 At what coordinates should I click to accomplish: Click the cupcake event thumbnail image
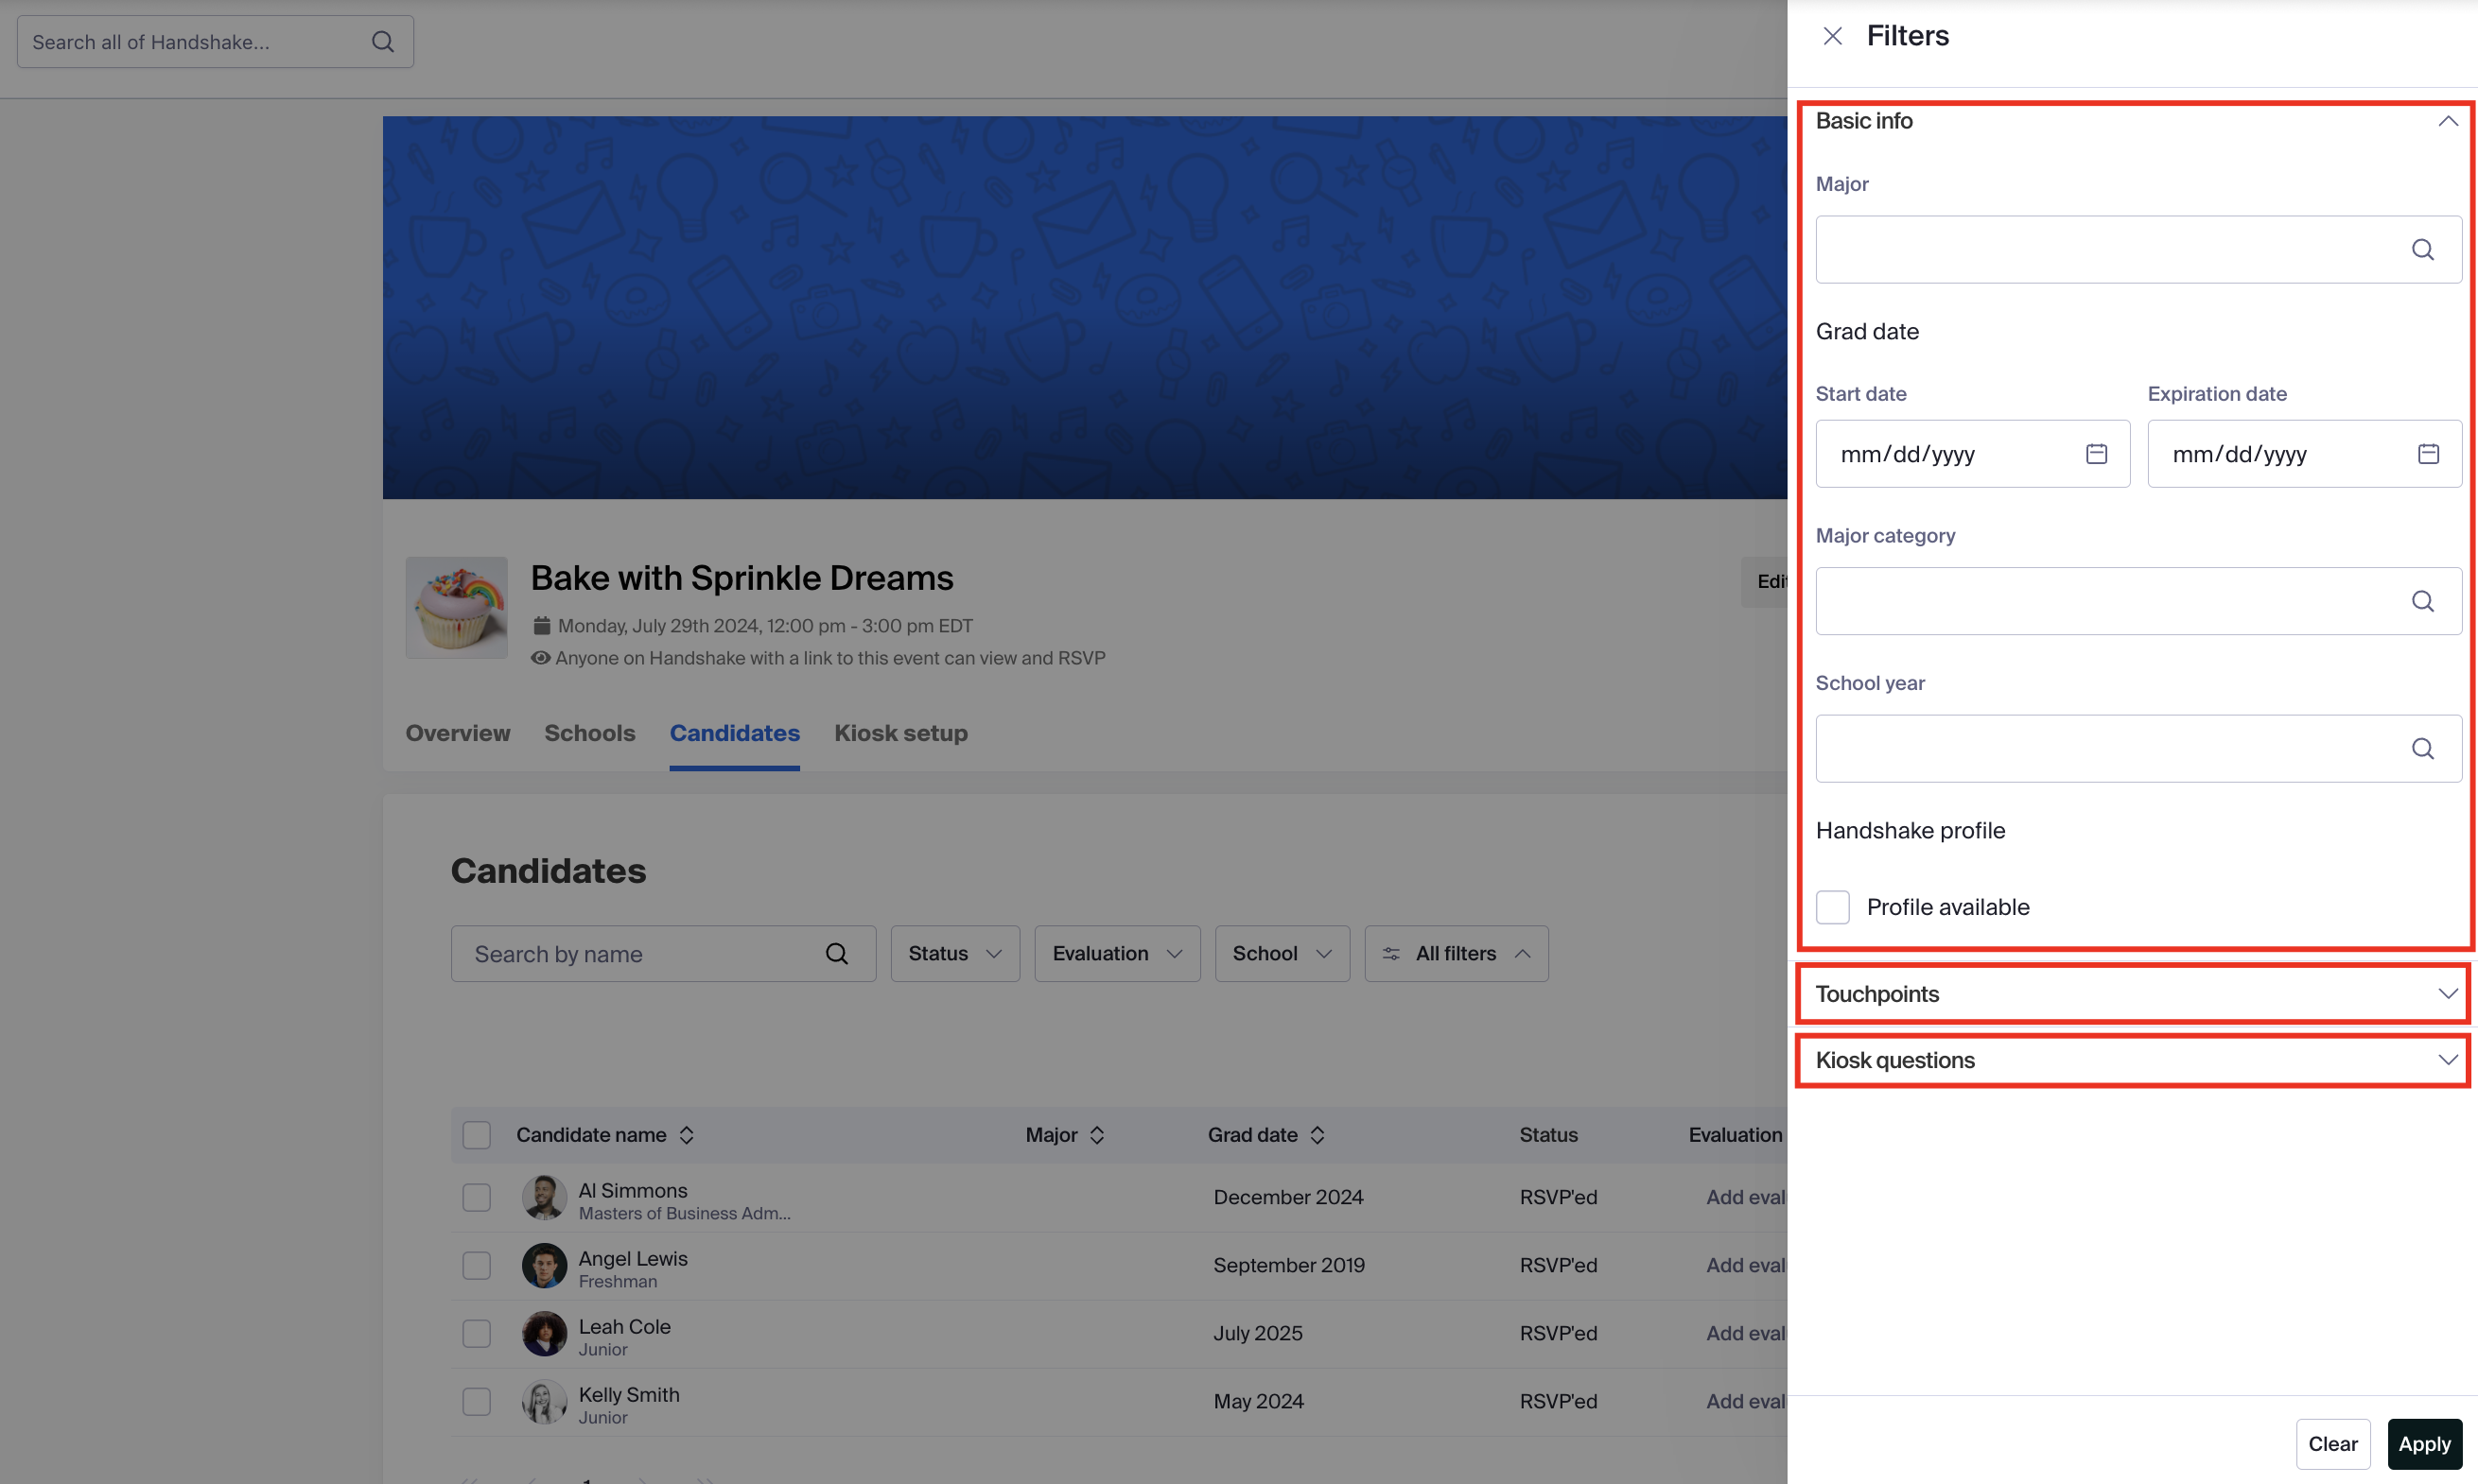click(x=456, y=608)
